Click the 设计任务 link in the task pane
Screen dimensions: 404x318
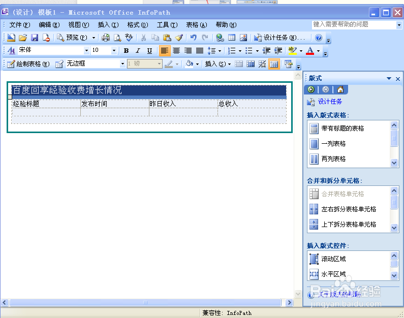(x=330, y=102)
